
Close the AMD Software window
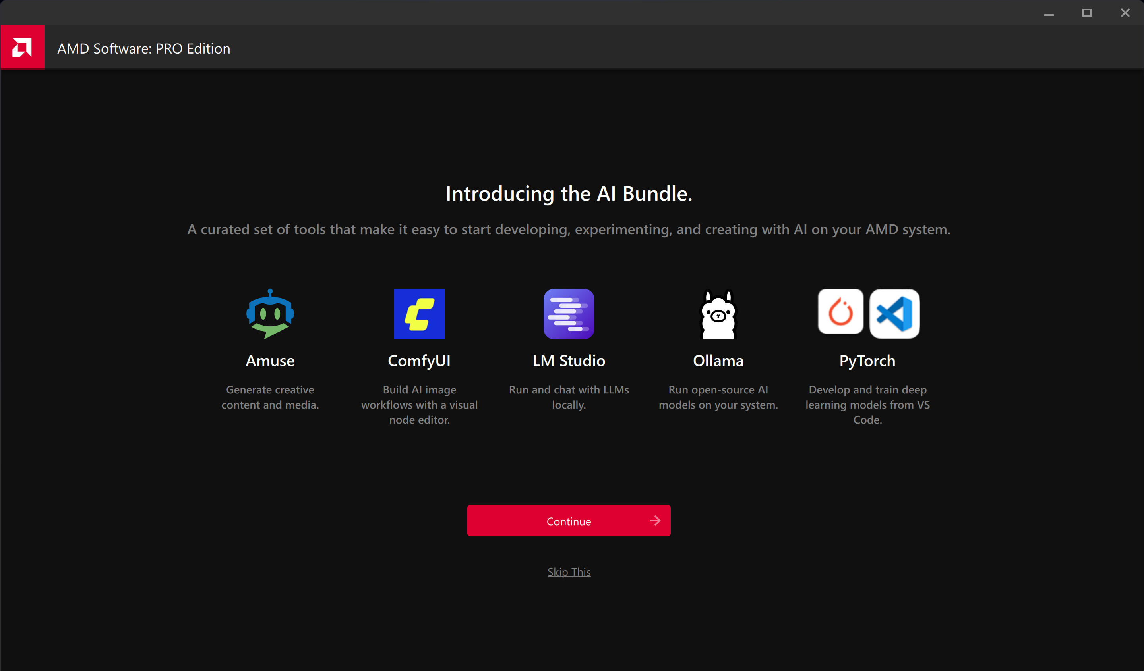pos(1125,13)
